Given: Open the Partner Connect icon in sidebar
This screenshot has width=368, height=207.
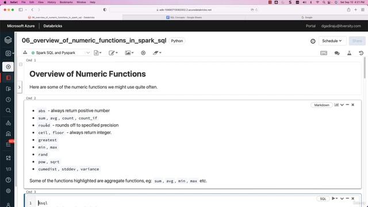Looking at the screenshot, I should click(8, 158).
